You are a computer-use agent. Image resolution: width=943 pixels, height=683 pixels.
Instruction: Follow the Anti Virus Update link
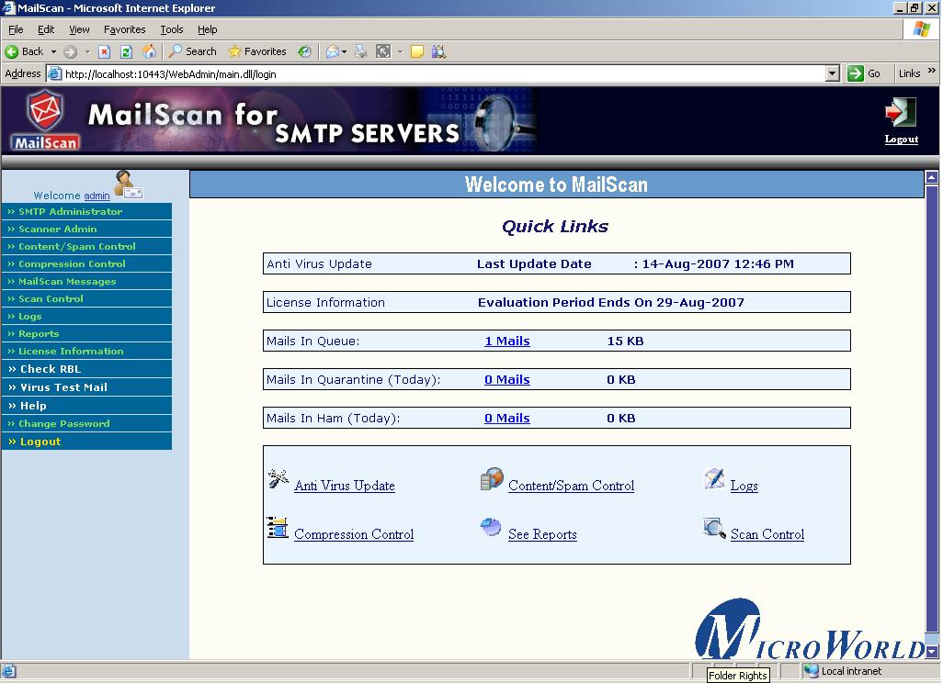click(x=345, y=486)
